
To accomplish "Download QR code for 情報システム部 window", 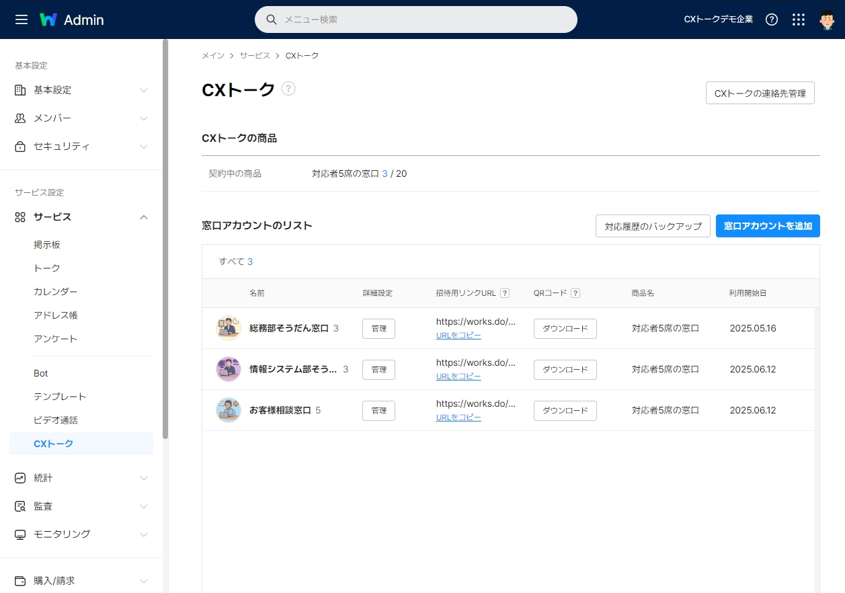I will [x=565, y=370].
